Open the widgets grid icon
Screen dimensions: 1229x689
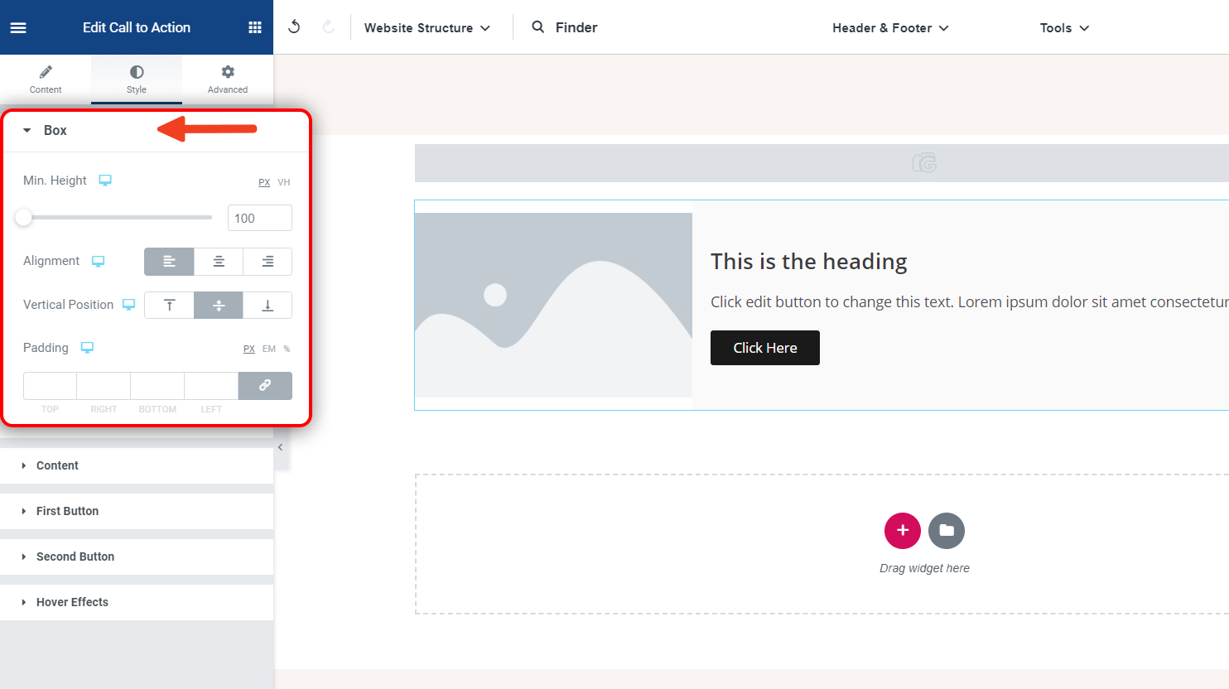tap(255, 27)
